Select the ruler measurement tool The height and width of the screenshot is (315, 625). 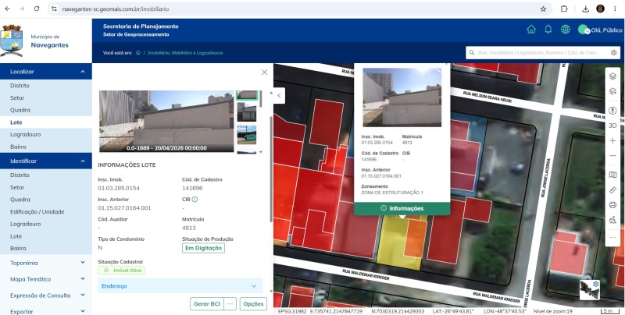(x=612, y=190)
